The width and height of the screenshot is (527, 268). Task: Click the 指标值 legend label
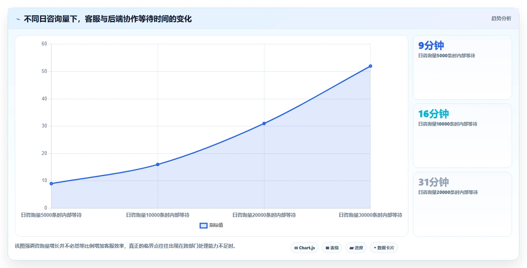216,225
